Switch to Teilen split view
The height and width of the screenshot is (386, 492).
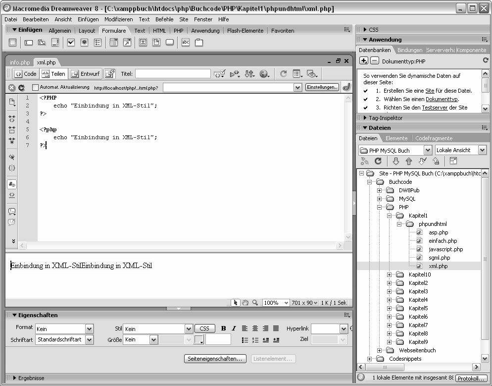[53, 74]
